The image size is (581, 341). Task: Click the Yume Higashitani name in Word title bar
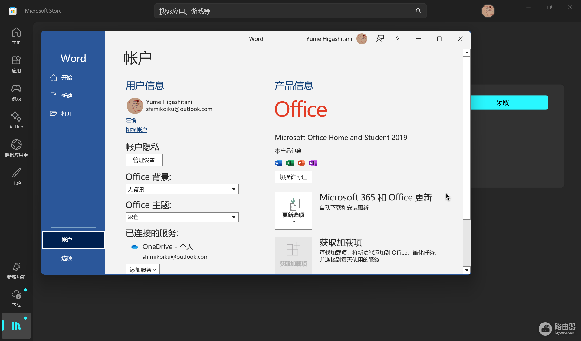pos(329,39)
